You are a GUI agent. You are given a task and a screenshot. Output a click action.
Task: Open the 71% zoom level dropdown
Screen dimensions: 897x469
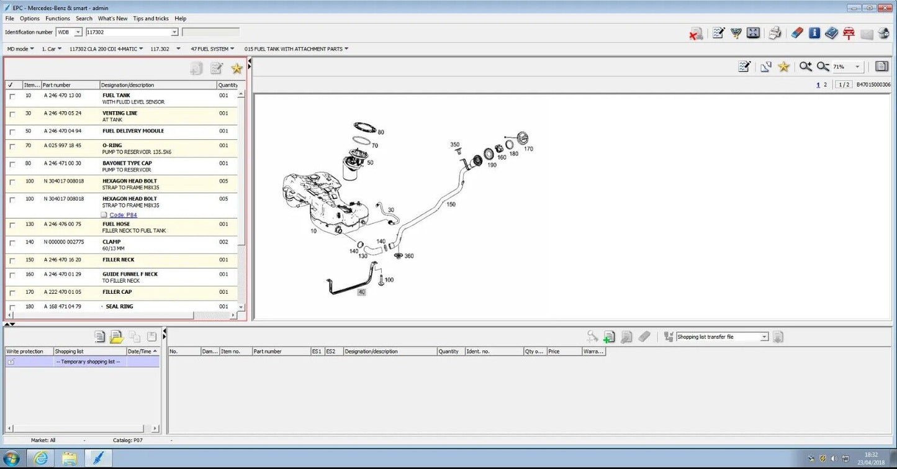(x=858, y=66)
